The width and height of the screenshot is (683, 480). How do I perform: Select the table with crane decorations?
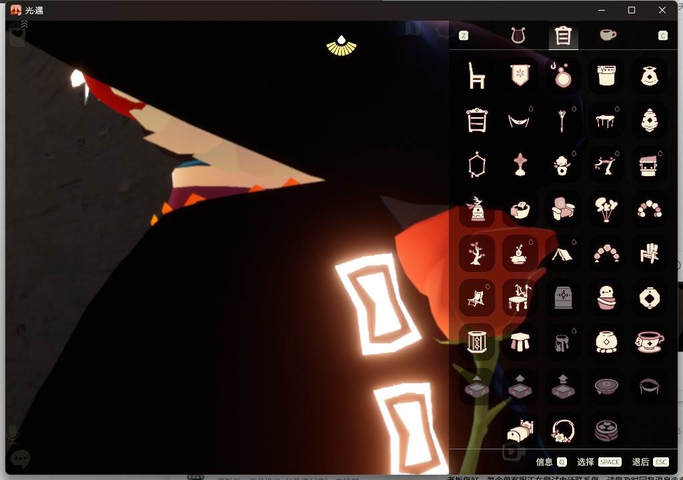(x=520, y=299)
